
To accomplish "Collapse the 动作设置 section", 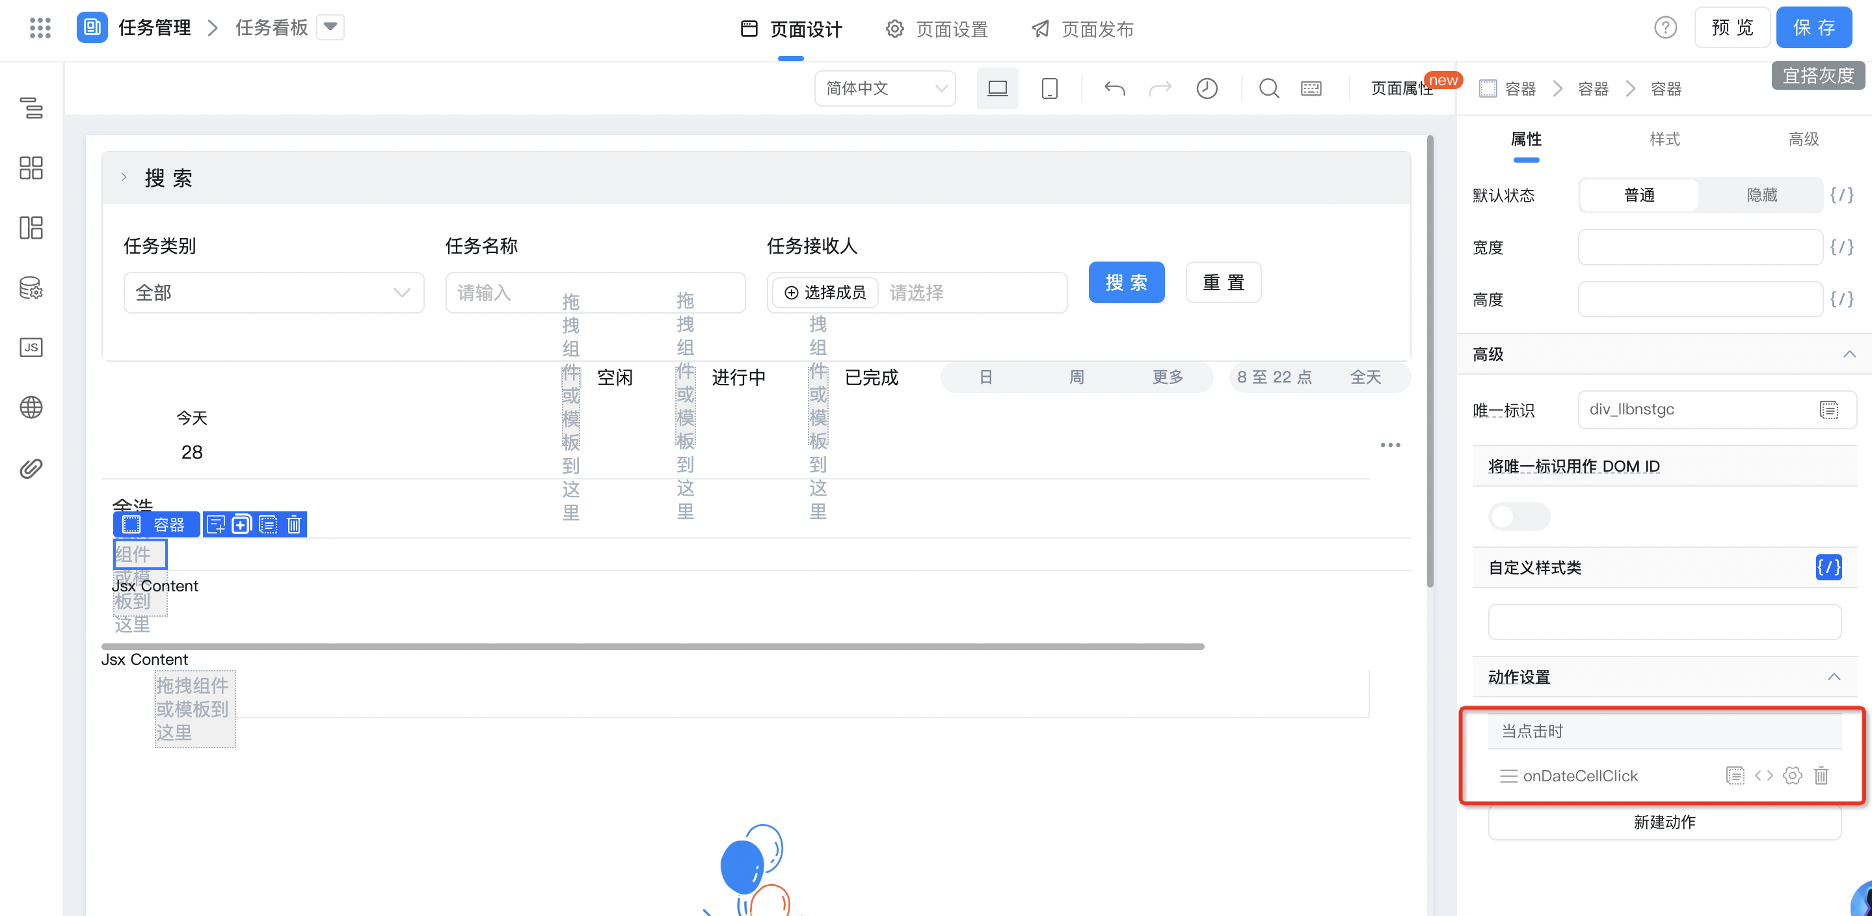I will click(1833, 677).
